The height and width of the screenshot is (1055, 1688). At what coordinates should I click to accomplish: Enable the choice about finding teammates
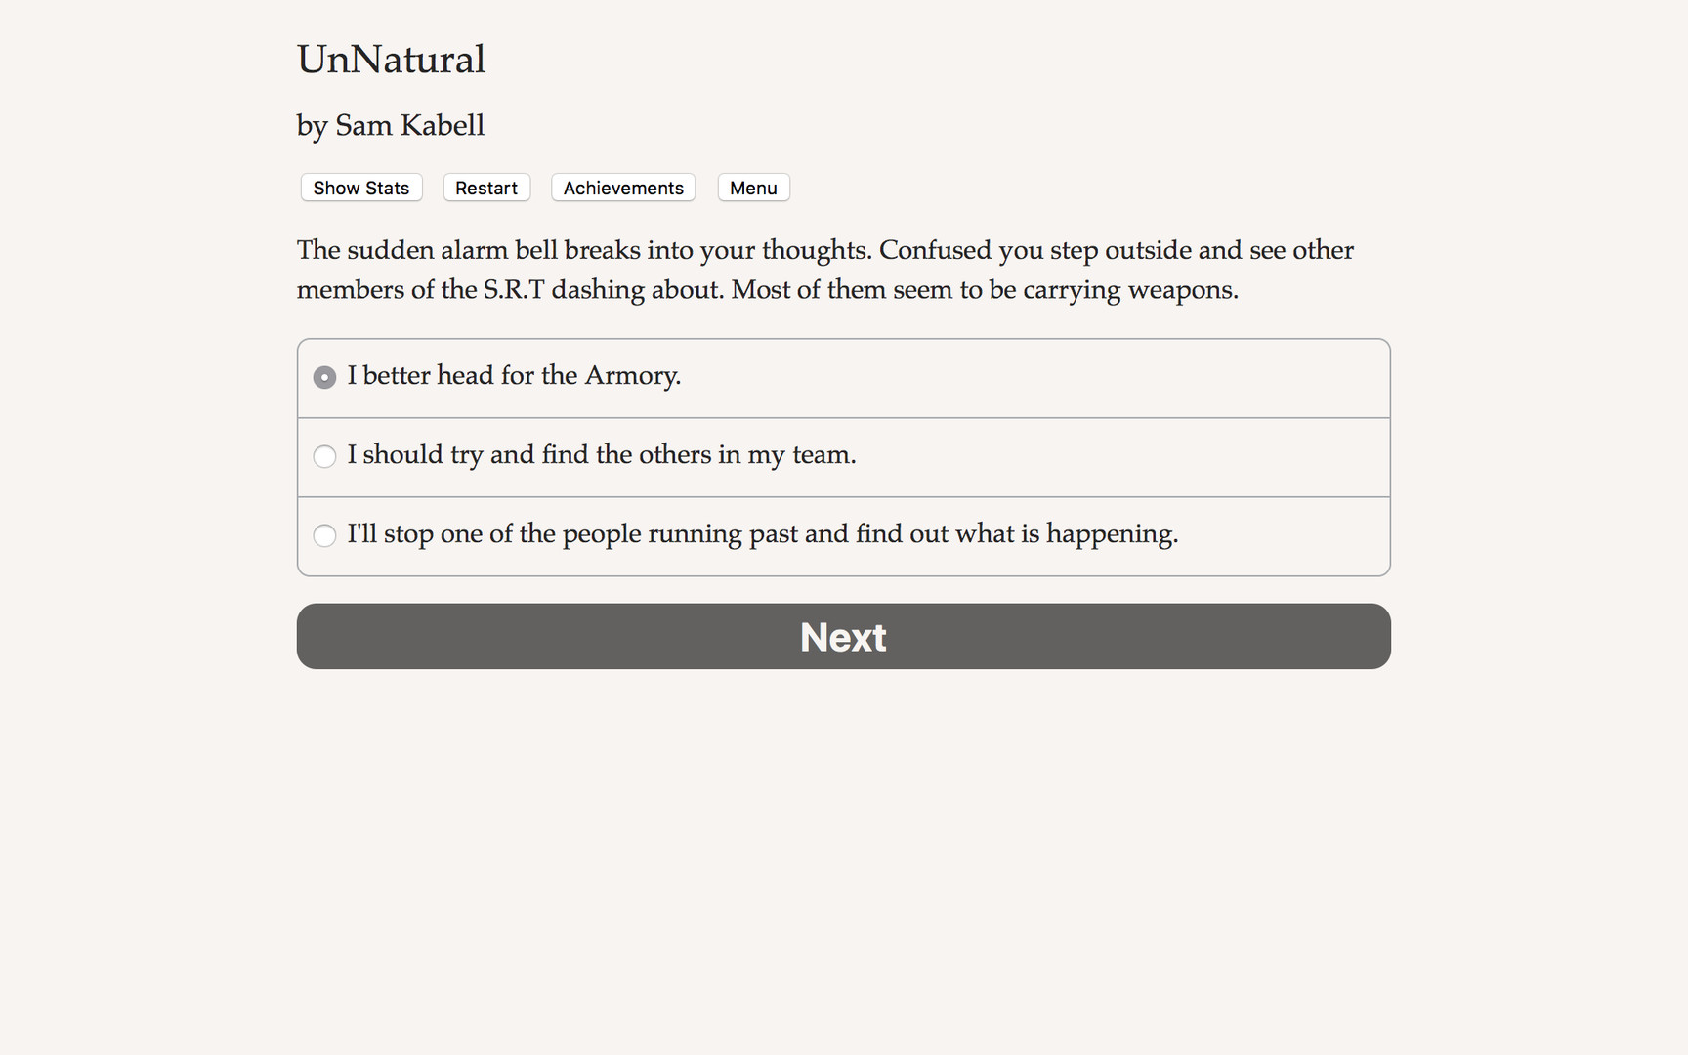click(x=324, y=456)
